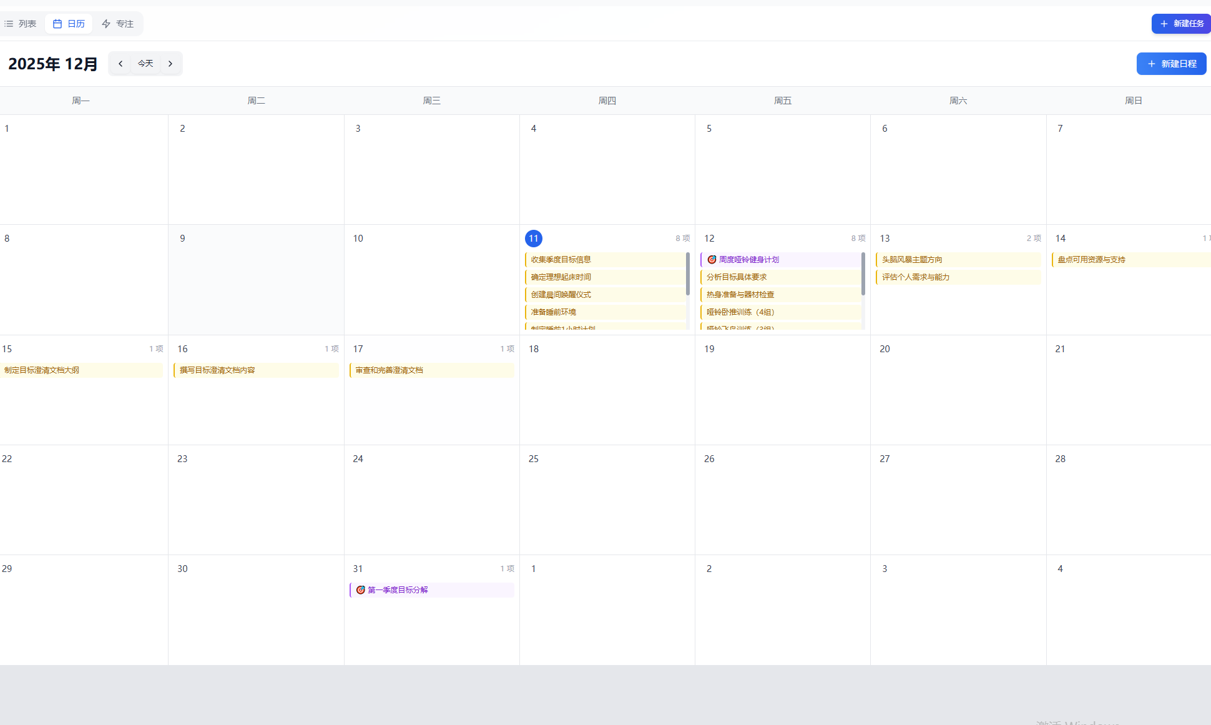The image size is (1211, 725).
Task: Expand the 8 项 count on day 11
Action: [x=682, y=239]
